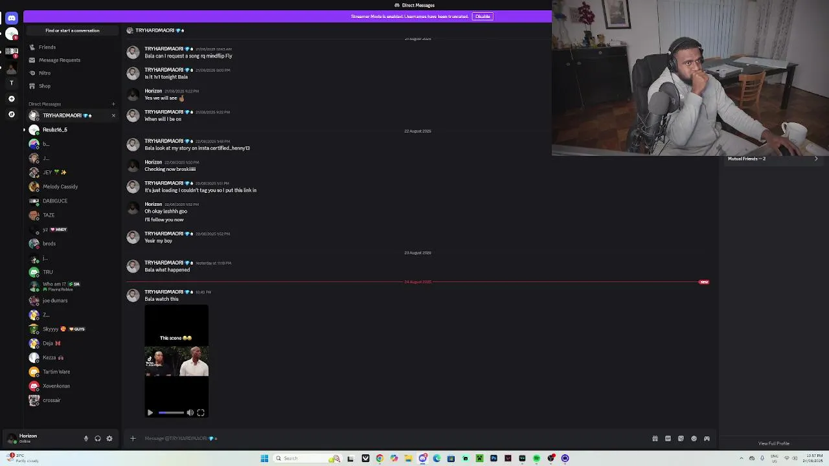Toggle microphone mute in user panel
829x466 pixels.
tap(85, 439)
